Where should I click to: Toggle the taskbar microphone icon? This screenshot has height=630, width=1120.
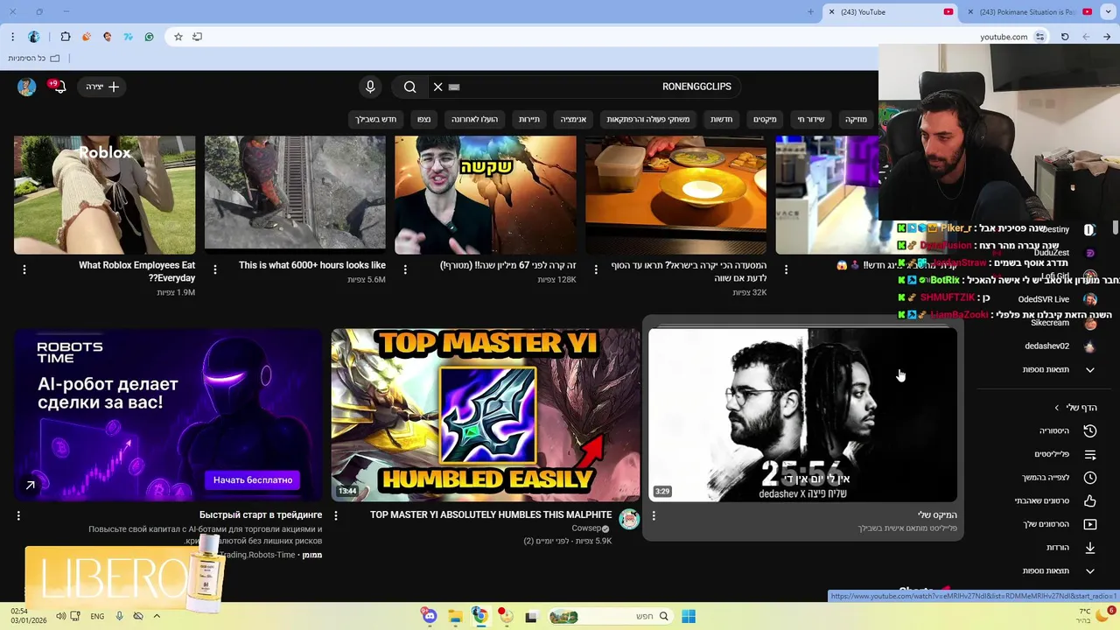[119, 616]
